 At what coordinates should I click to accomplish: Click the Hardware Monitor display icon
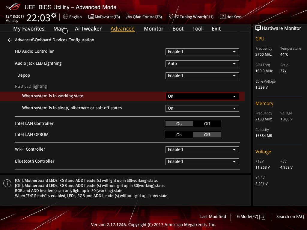tap(258, 28)
